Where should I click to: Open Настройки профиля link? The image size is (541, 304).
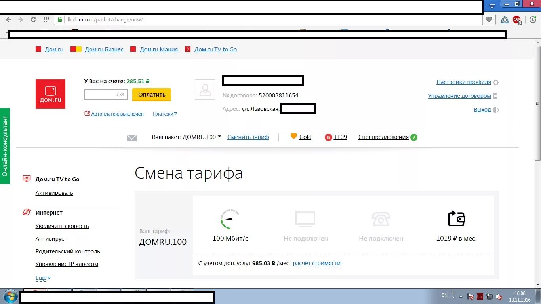pyautogui.click(x=464, y=82)
